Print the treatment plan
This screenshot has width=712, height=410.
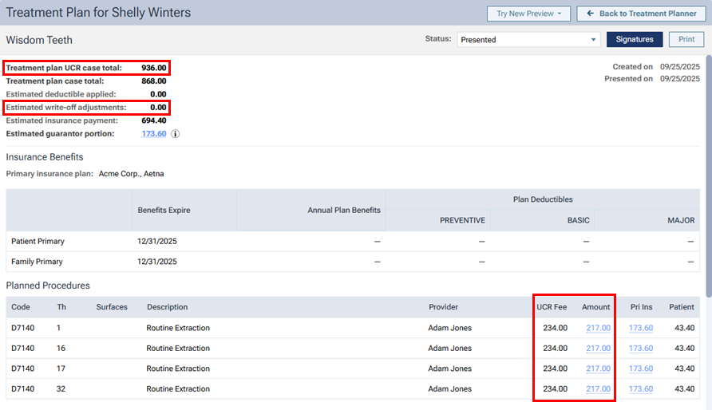click(x=686, y=39)
